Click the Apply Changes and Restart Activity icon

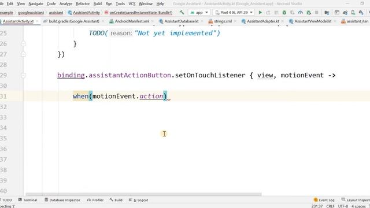(x=268, y=12)
